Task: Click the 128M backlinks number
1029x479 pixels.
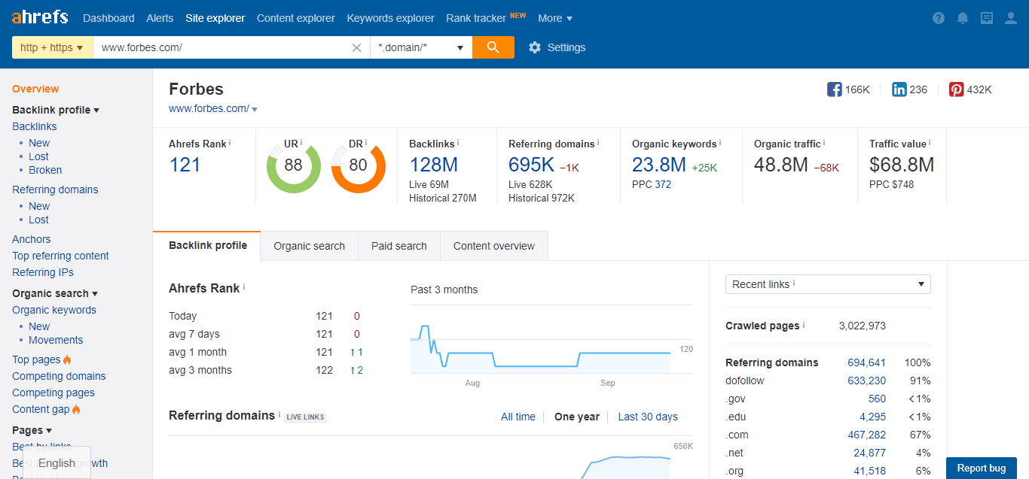Action: (434, 165)
